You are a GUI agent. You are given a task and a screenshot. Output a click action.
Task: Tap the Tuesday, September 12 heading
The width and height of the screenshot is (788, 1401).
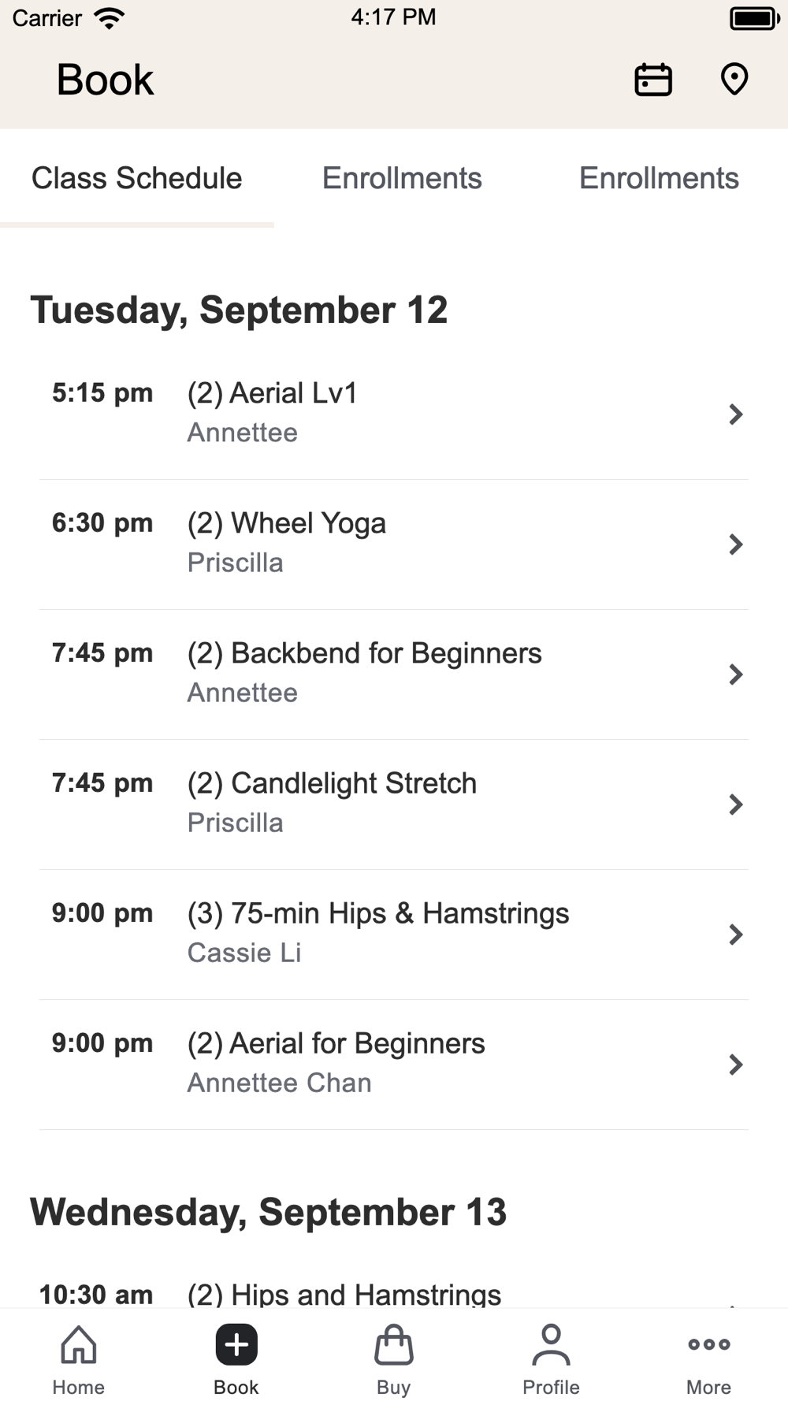(239, 310)
